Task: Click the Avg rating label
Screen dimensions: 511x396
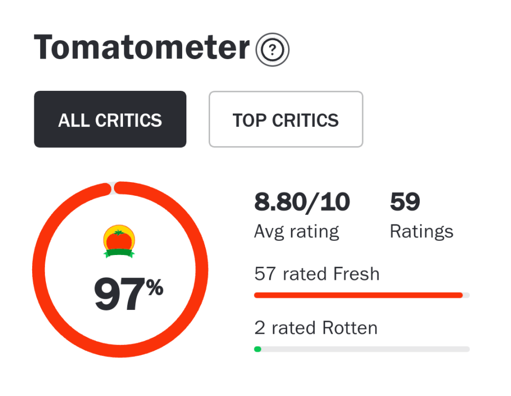Action: pyautogui.click(x=296, y=231)
